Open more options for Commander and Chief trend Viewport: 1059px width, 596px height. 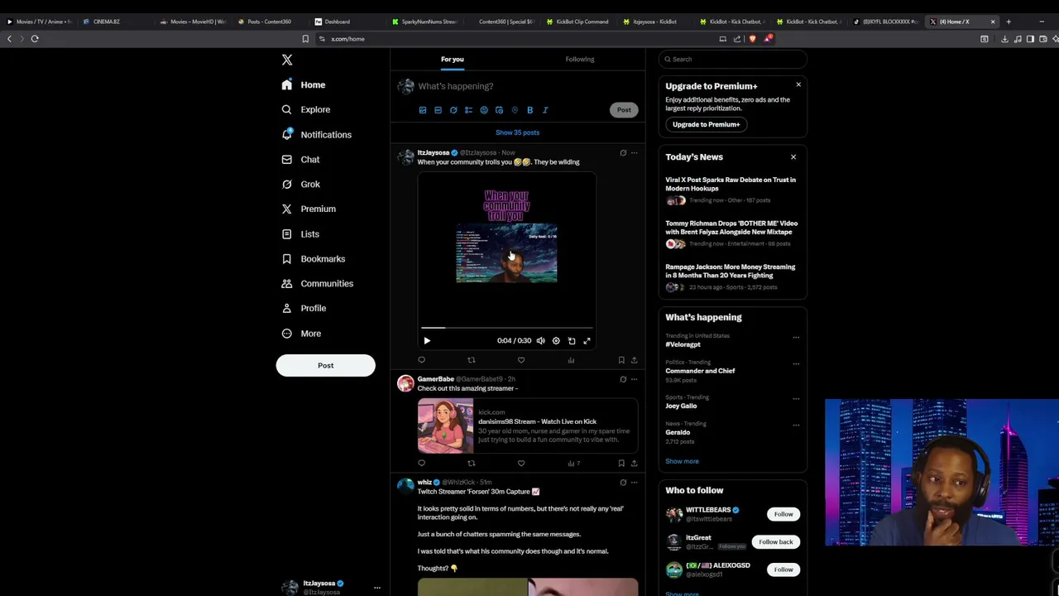pyautogui.click(x=796, y=363)
